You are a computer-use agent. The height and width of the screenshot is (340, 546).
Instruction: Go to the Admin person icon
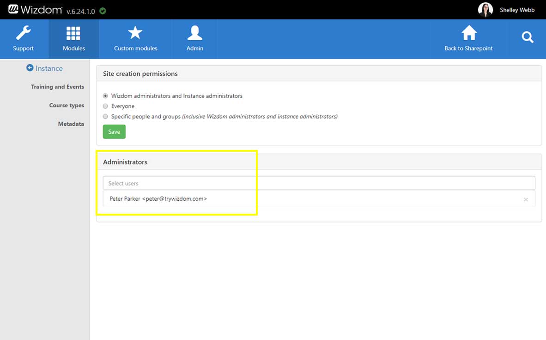pyautogui.click(x=194, y=33)
